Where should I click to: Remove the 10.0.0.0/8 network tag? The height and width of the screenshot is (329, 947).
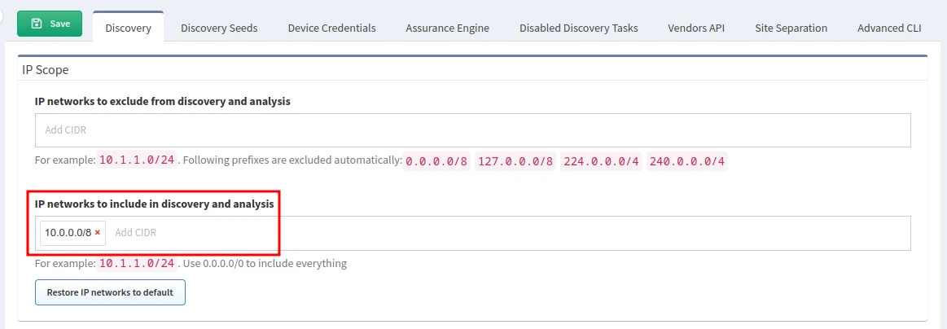point(98,233)
